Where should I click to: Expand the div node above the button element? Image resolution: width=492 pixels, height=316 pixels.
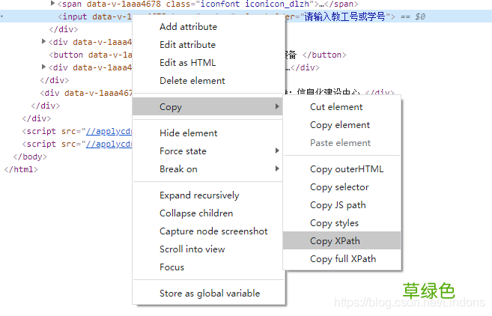pyautogui.click(x=43, y=41)
